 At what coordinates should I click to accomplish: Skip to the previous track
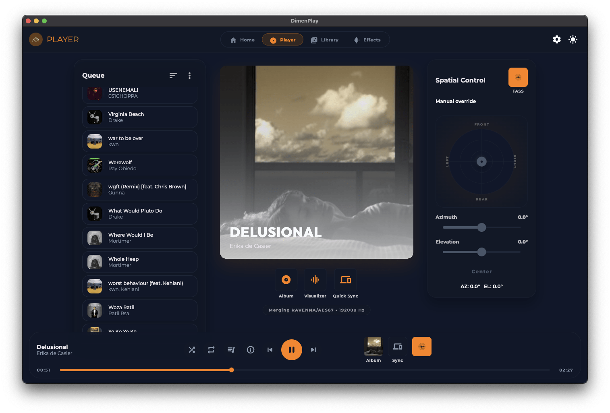(x=270, y=350)
